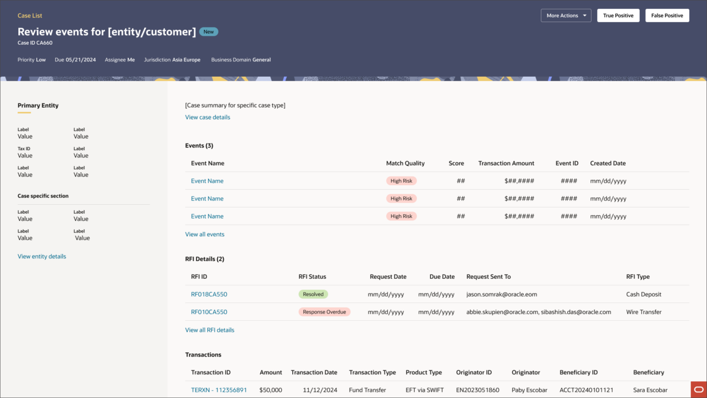The width and height of the screenshot is (707, 398).
Task: Click the New status badge
Action: coord(209,32)
